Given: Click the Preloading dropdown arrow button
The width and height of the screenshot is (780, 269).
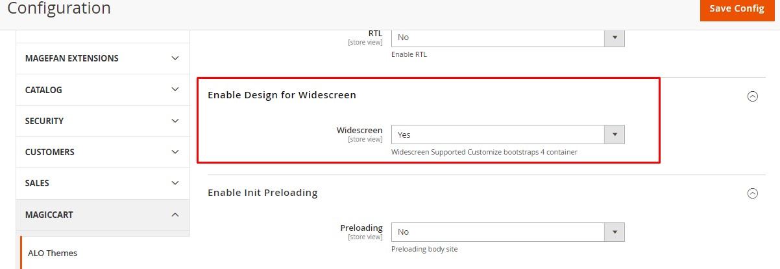Looking at the screenshot, I should [x=614, y=231].
